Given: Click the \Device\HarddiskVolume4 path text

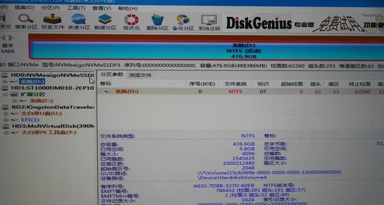Looking at the screenshot, I should coord(232,177).
